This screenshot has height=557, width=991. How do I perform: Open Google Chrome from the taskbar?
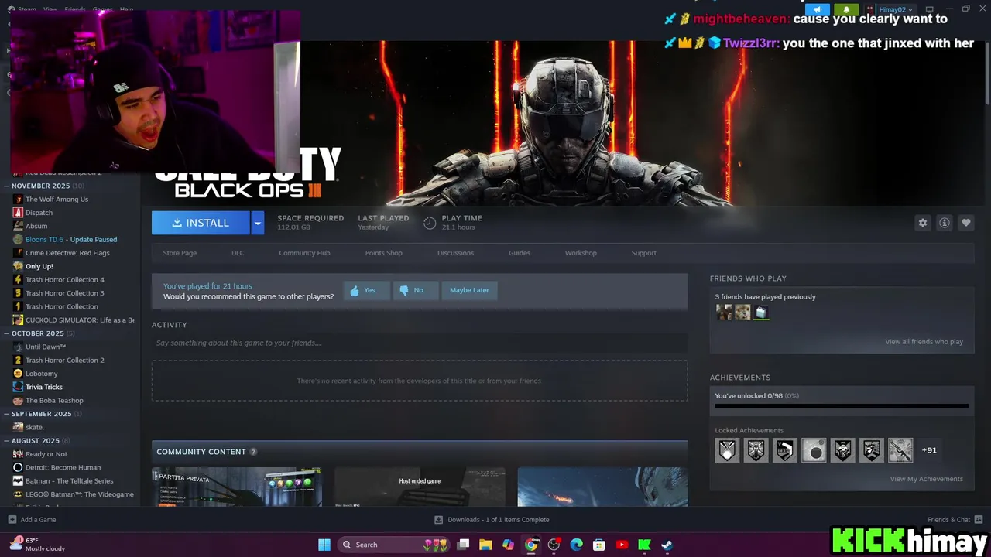531,545
